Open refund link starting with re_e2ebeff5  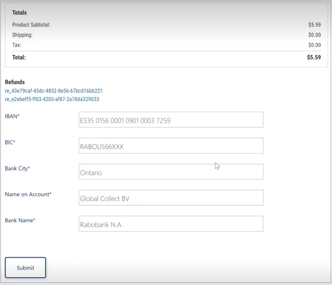[x=52, y=99]
